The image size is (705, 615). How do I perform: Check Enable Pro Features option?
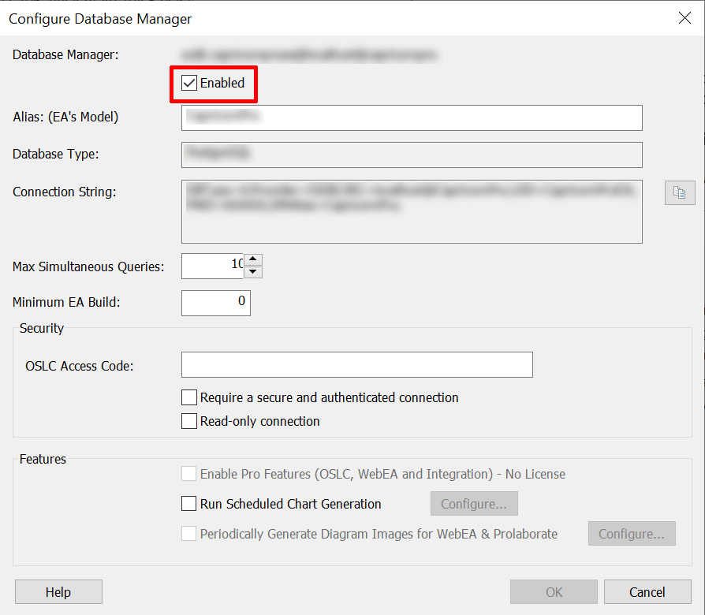coord(189,474)
